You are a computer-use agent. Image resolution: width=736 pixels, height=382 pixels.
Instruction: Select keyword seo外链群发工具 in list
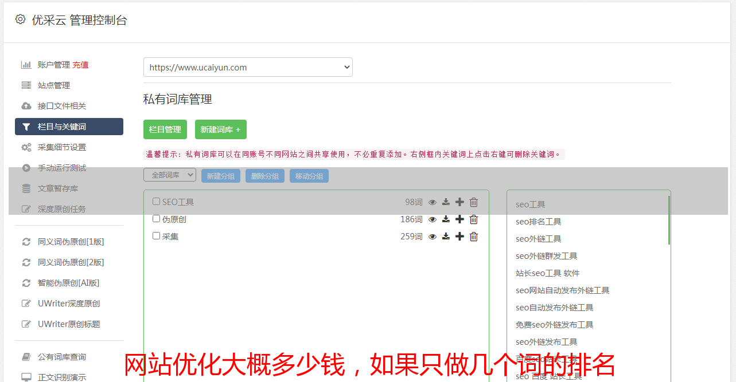coord(546,256)
